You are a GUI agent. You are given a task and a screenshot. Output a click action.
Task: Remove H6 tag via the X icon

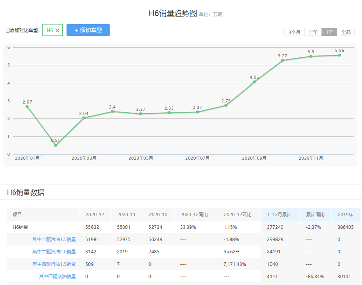[x=57, y=30]
